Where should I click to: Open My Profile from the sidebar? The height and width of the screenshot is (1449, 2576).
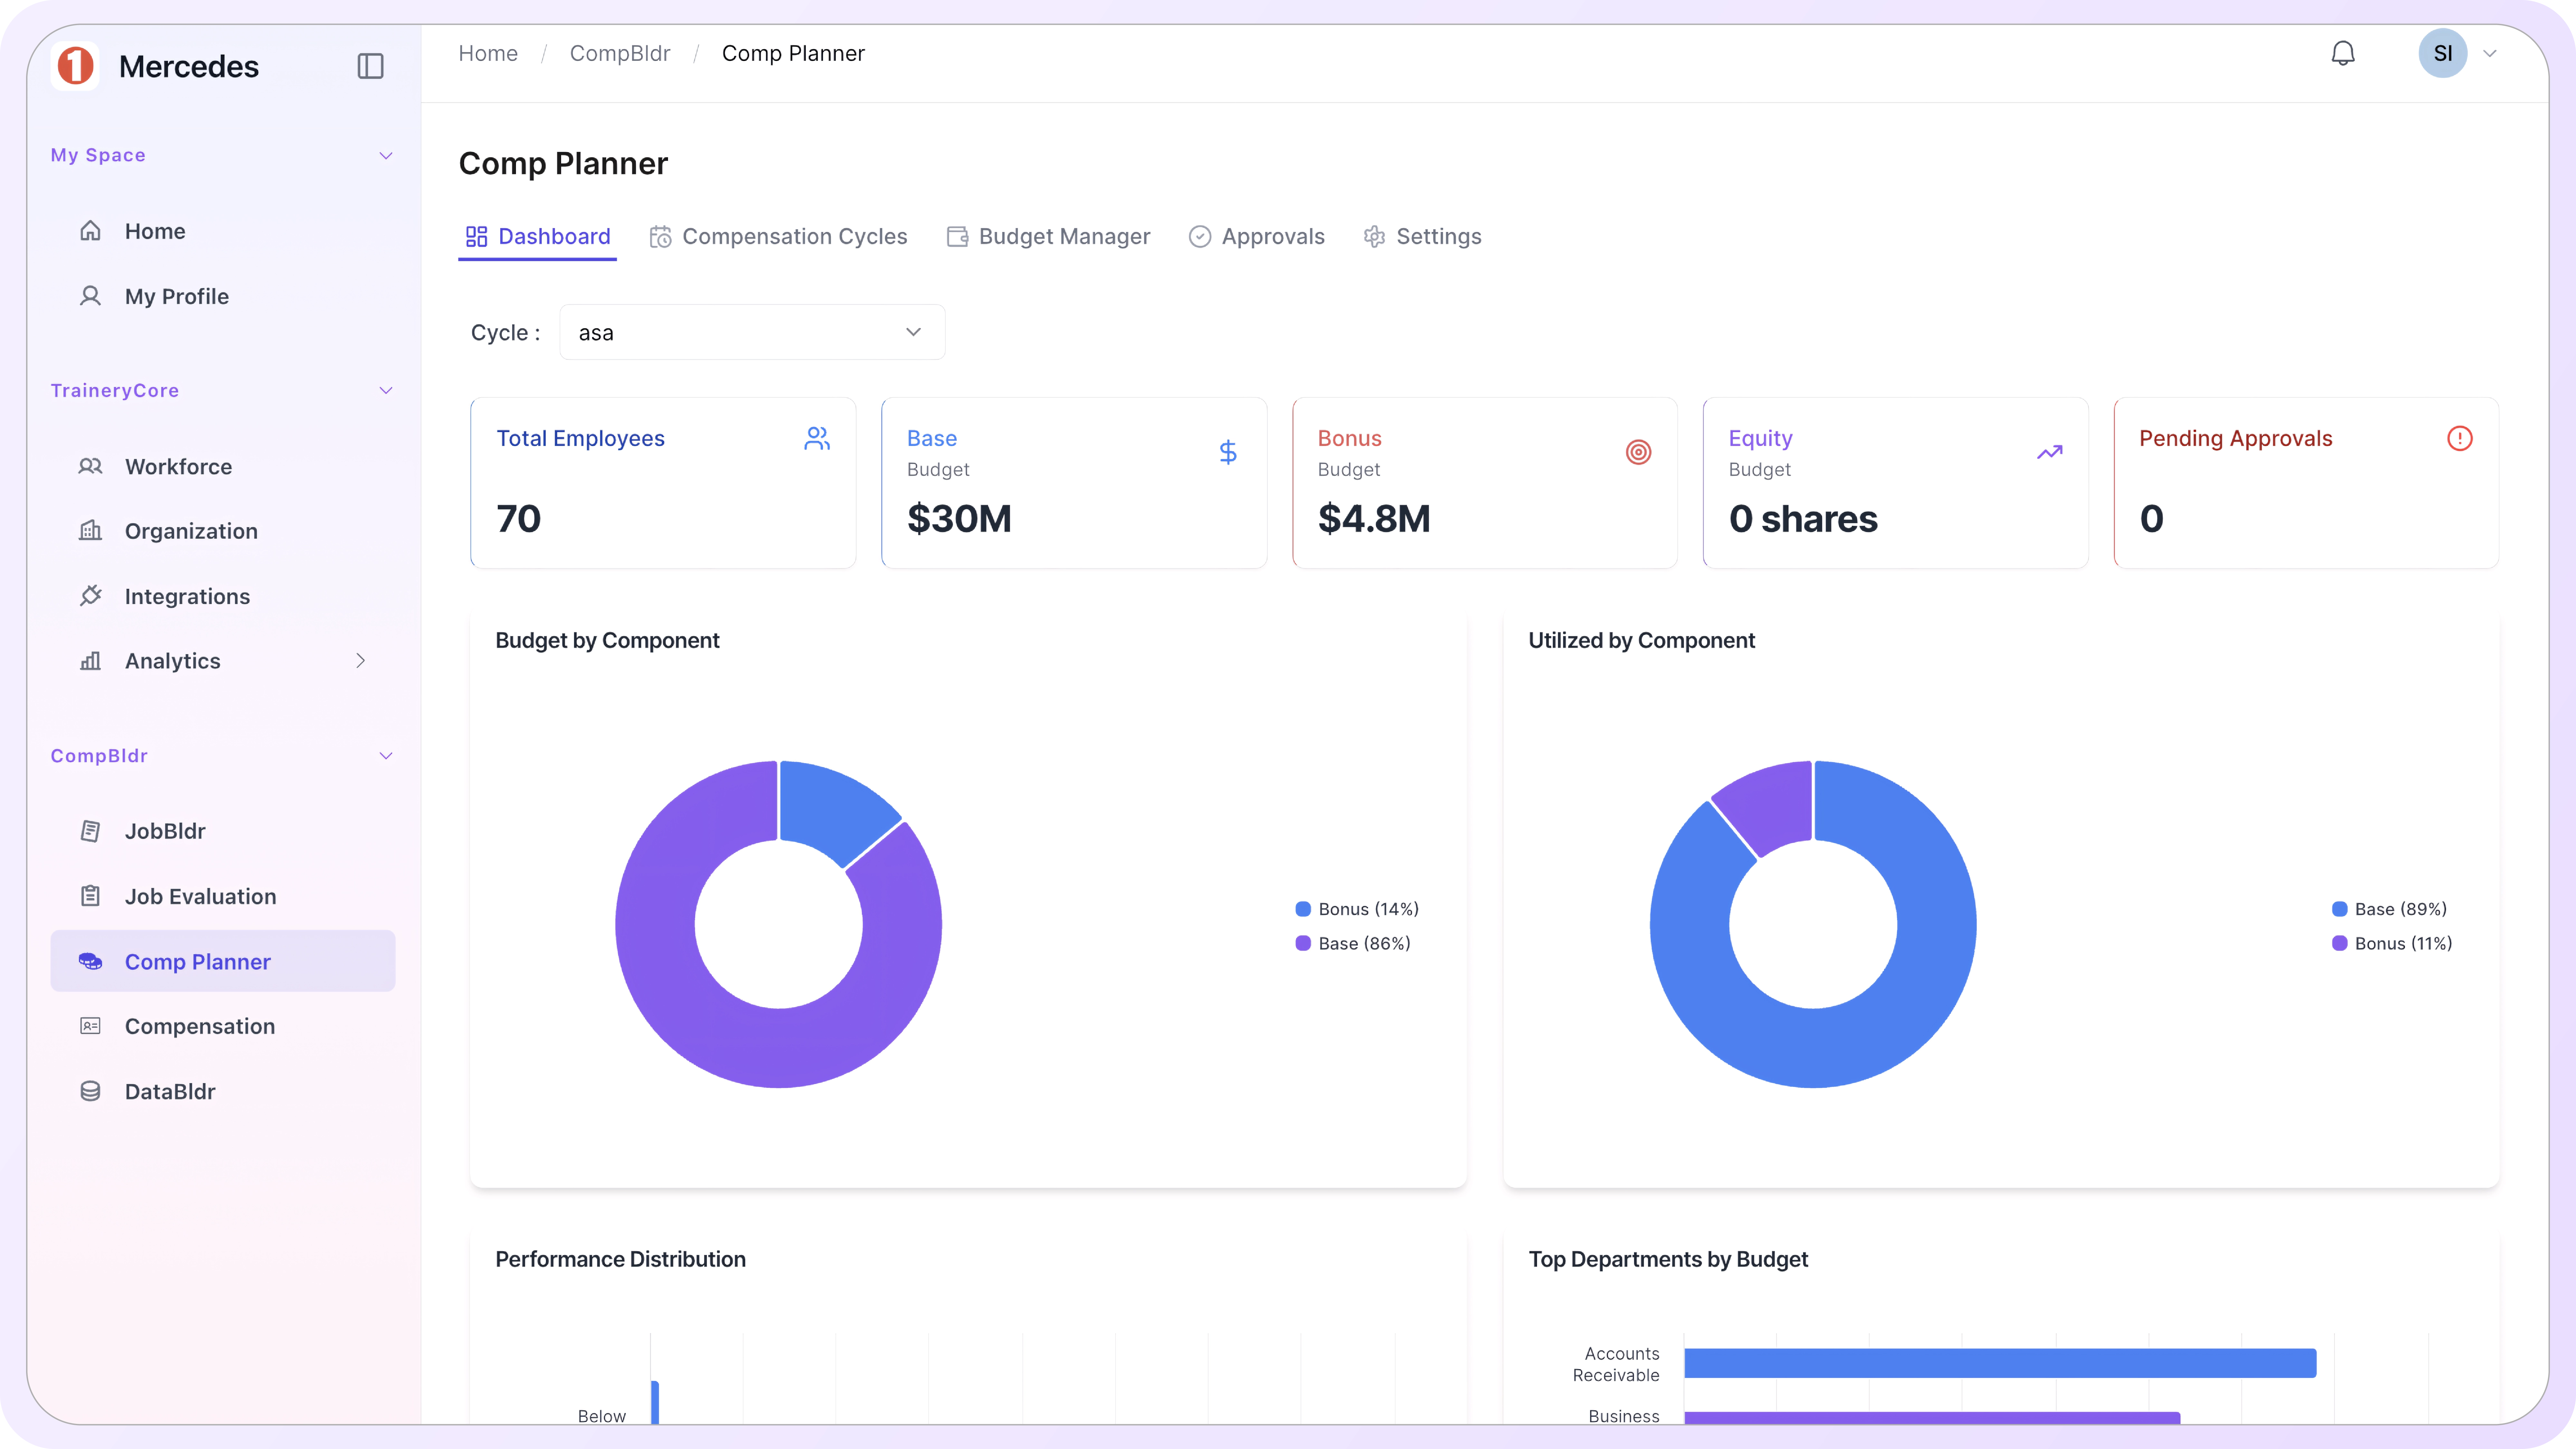click(176, 296)
